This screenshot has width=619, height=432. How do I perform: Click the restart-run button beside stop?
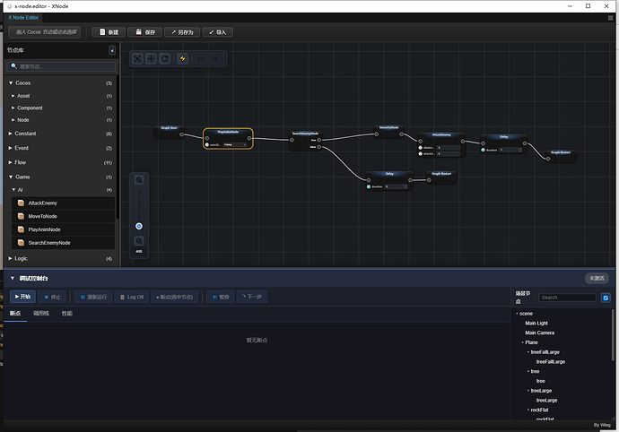(x=93, y=297)
